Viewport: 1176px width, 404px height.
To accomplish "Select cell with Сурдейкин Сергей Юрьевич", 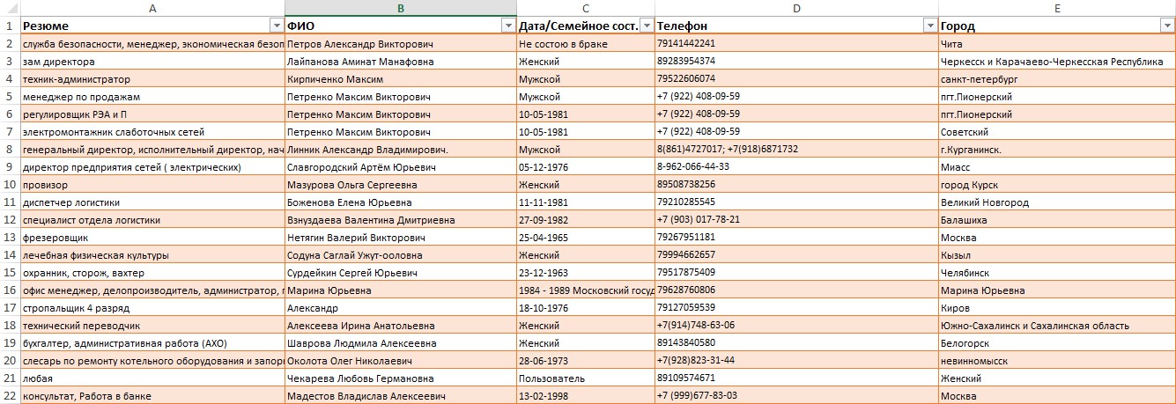I will coord(401,273).
